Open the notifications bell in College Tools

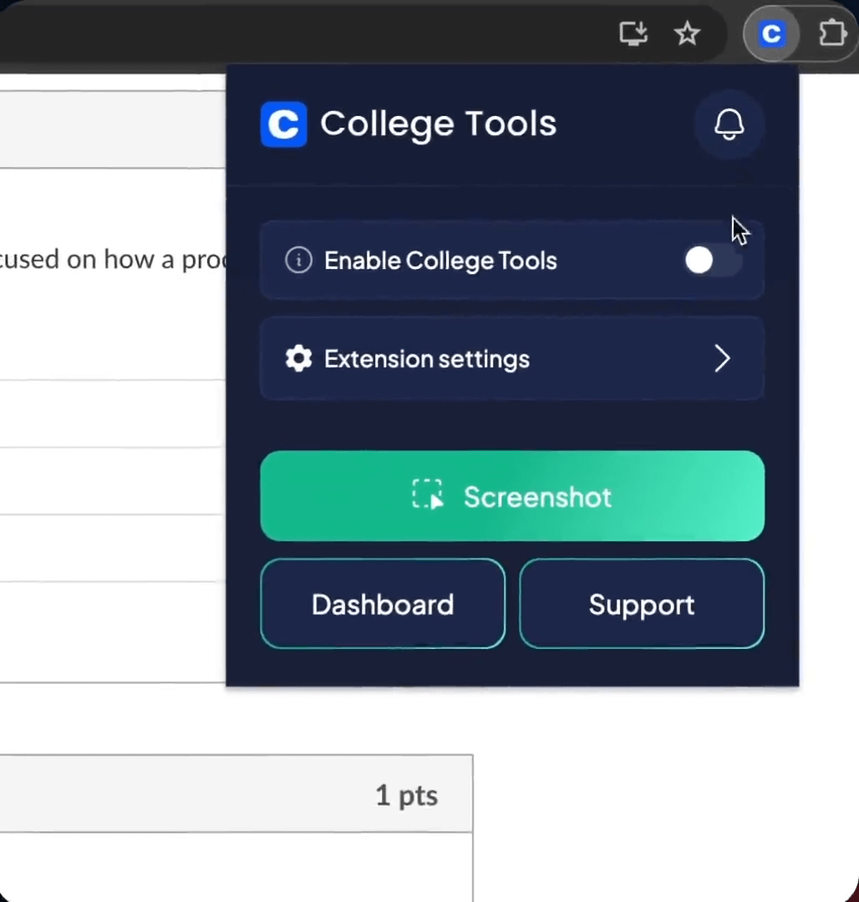coord(729,124)
